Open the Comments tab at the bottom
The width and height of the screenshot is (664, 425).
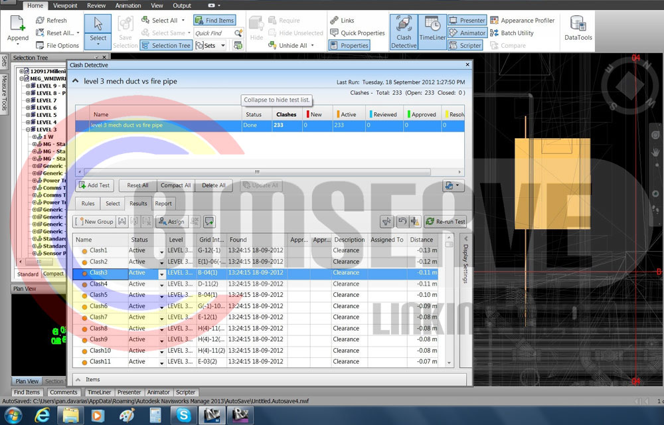click(63, 392)
